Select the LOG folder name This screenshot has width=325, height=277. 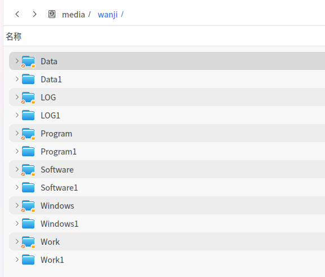(49, 98)
